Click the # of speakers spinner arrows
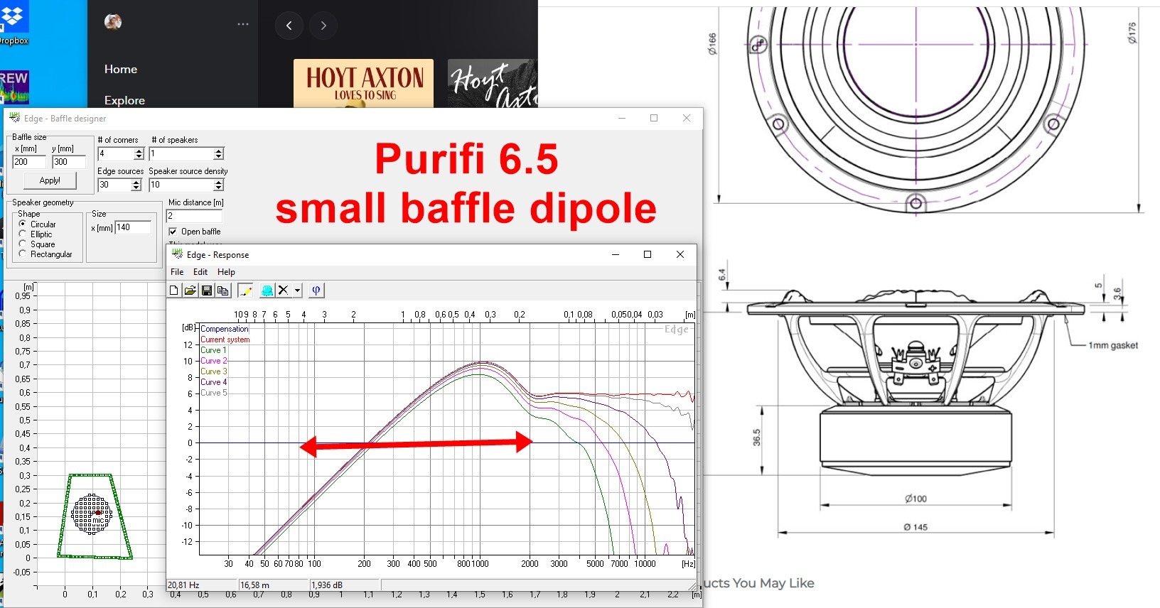Image resolution: width=1160 pixels, height=608 pixels. pos(218,153)
